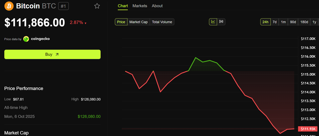The width and height of the screenshot is (319, 136).
Task: Star Bitcoin as a favorite
Action: pos(97,6)
